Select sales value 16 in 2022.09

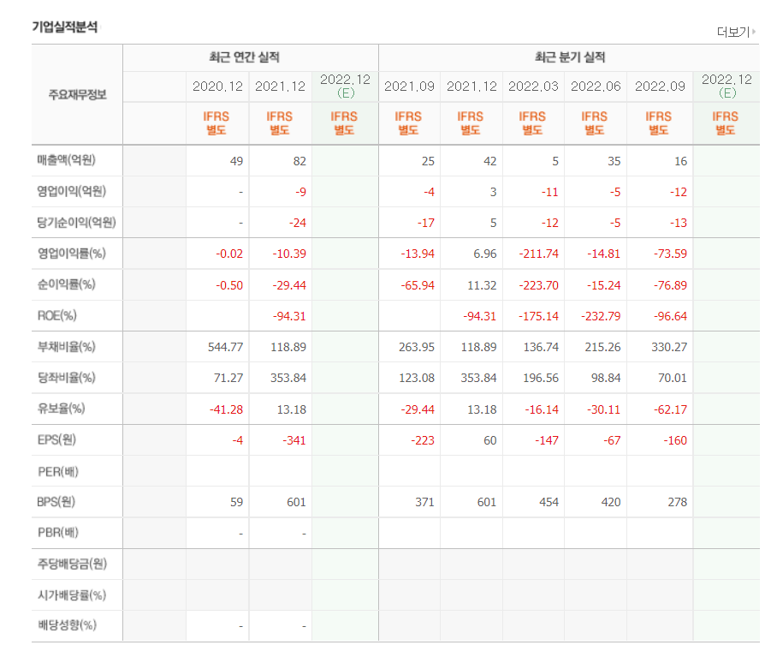click(680, 161)
